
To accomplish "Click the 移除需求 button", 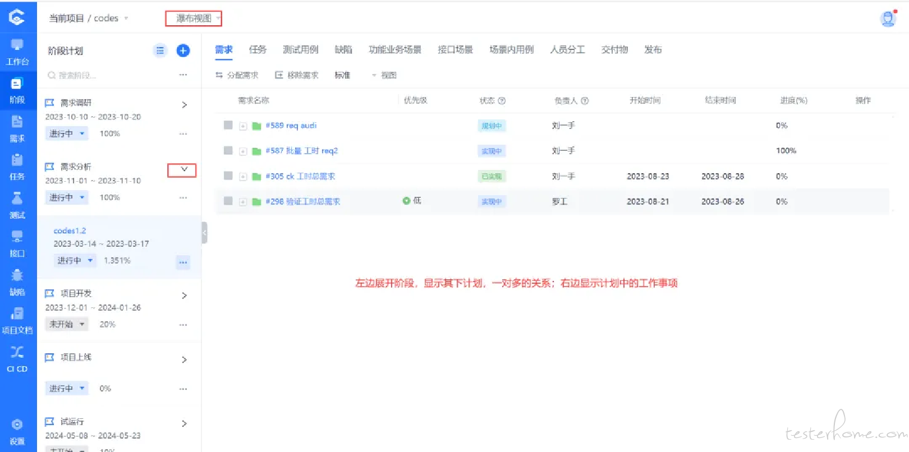I will 297,75.
